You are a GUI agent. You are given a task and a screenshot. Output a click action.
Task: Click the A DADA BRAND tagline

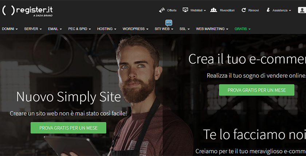coord(43,16)
